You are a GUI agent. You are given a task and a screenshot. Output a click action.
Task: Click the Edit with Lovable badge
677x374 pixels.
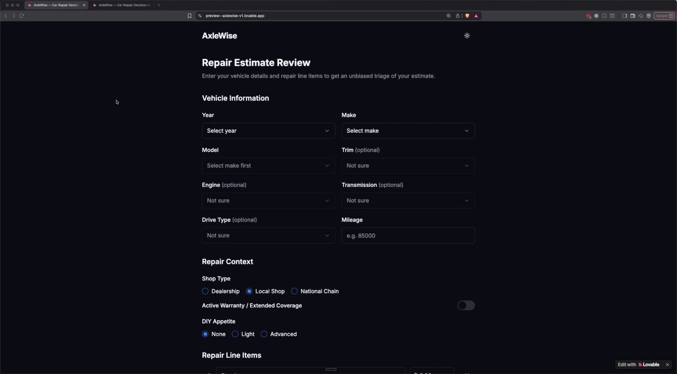pyautogui.click(x=638, y=364)
